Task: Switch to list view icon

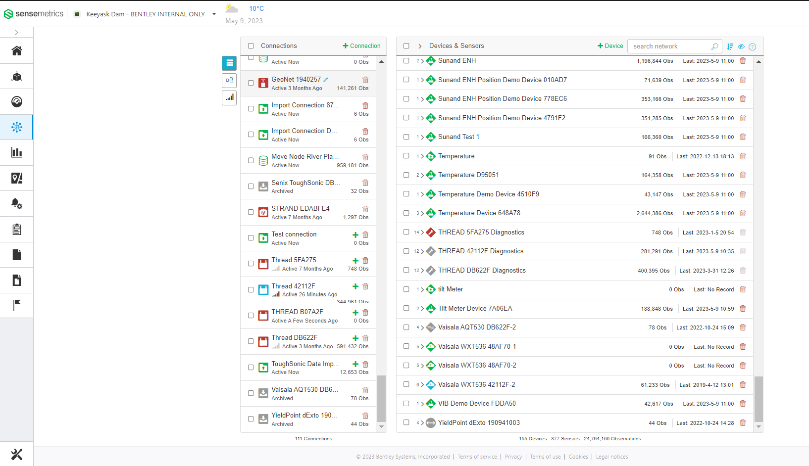Action: [x=229, y=63]
